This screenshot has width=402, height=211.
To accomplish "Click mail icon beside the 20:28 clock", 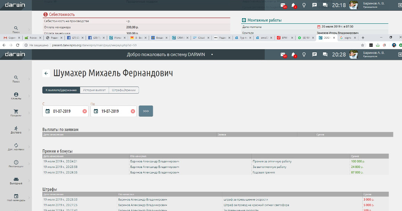I will 283,55.
